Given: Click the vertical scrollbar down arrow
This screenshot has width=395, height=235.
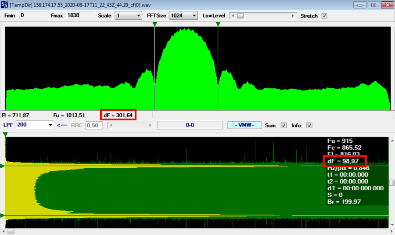Looking at the screenshot, I should (392, 224).
